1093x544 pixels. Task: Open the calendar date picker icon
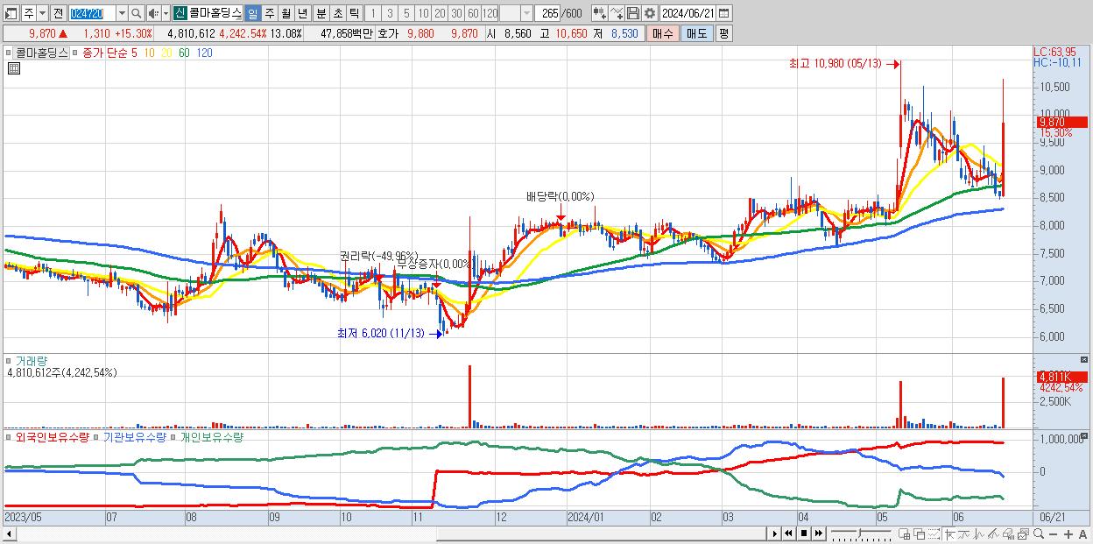(723, 13)
